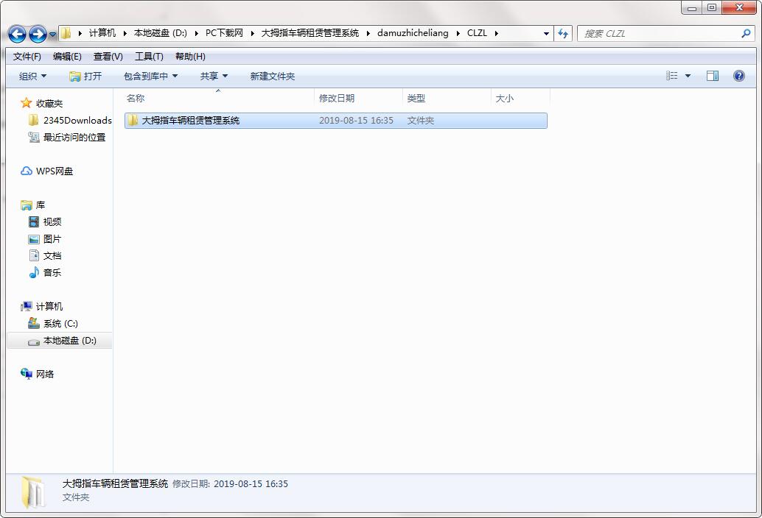This screenshot has height=518, width=762.
Task: Select 网络 in the navigation pane
Action: [44, 374]
